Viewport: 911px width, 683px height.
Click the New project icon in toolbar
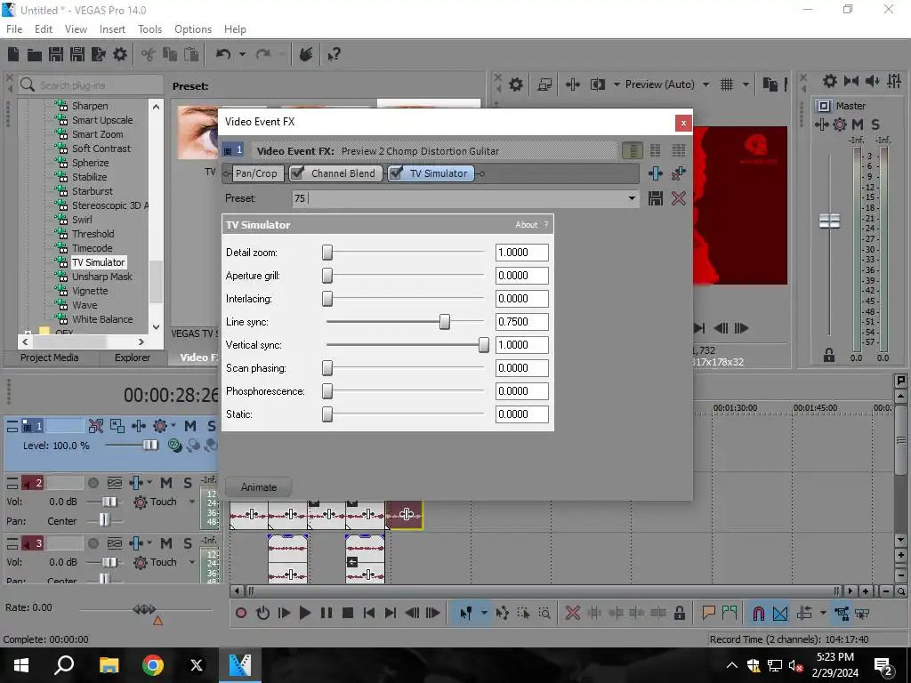pyautogui.click(x=13, y=54)
